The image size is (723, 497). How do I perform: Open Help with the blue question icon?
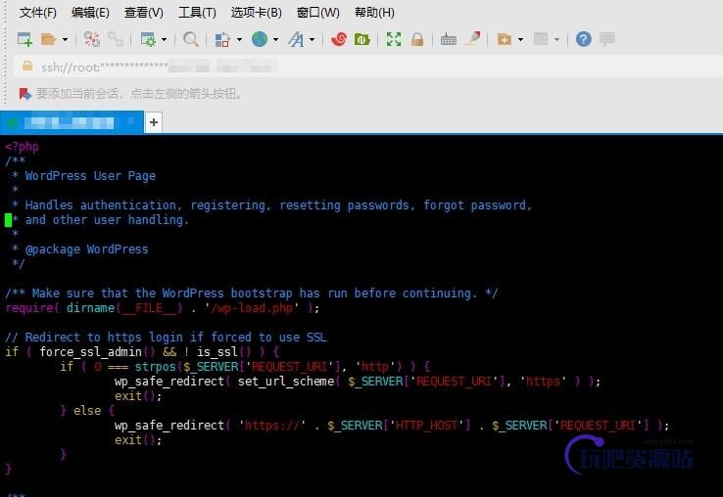pos(583,39)
